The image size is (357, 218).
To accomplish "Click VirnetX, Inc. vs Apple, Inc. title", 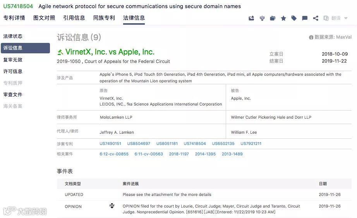I will (110, 52).
